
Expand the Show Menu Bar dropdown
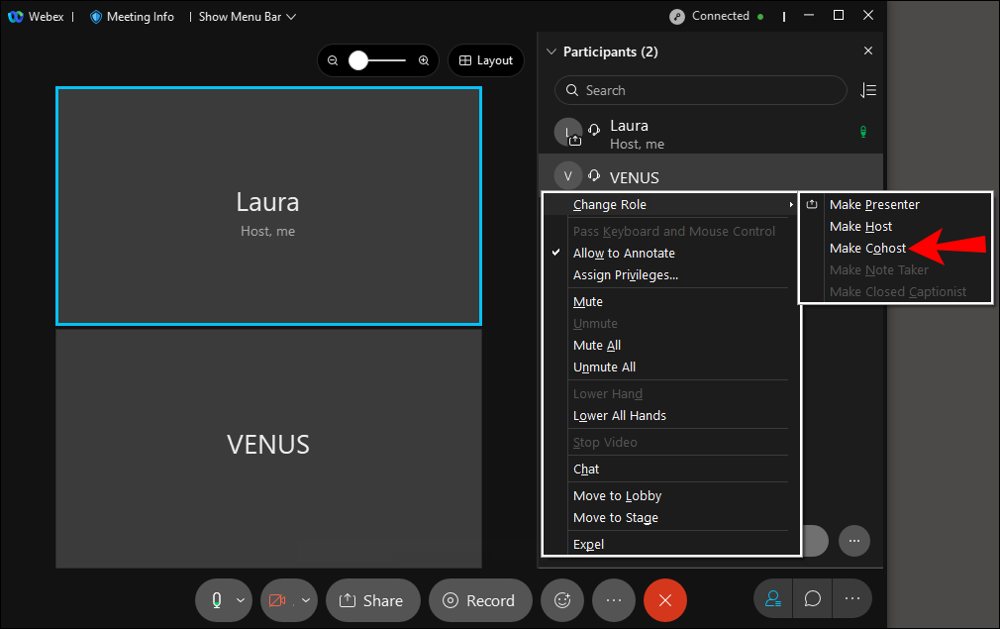tap(247, 17)
